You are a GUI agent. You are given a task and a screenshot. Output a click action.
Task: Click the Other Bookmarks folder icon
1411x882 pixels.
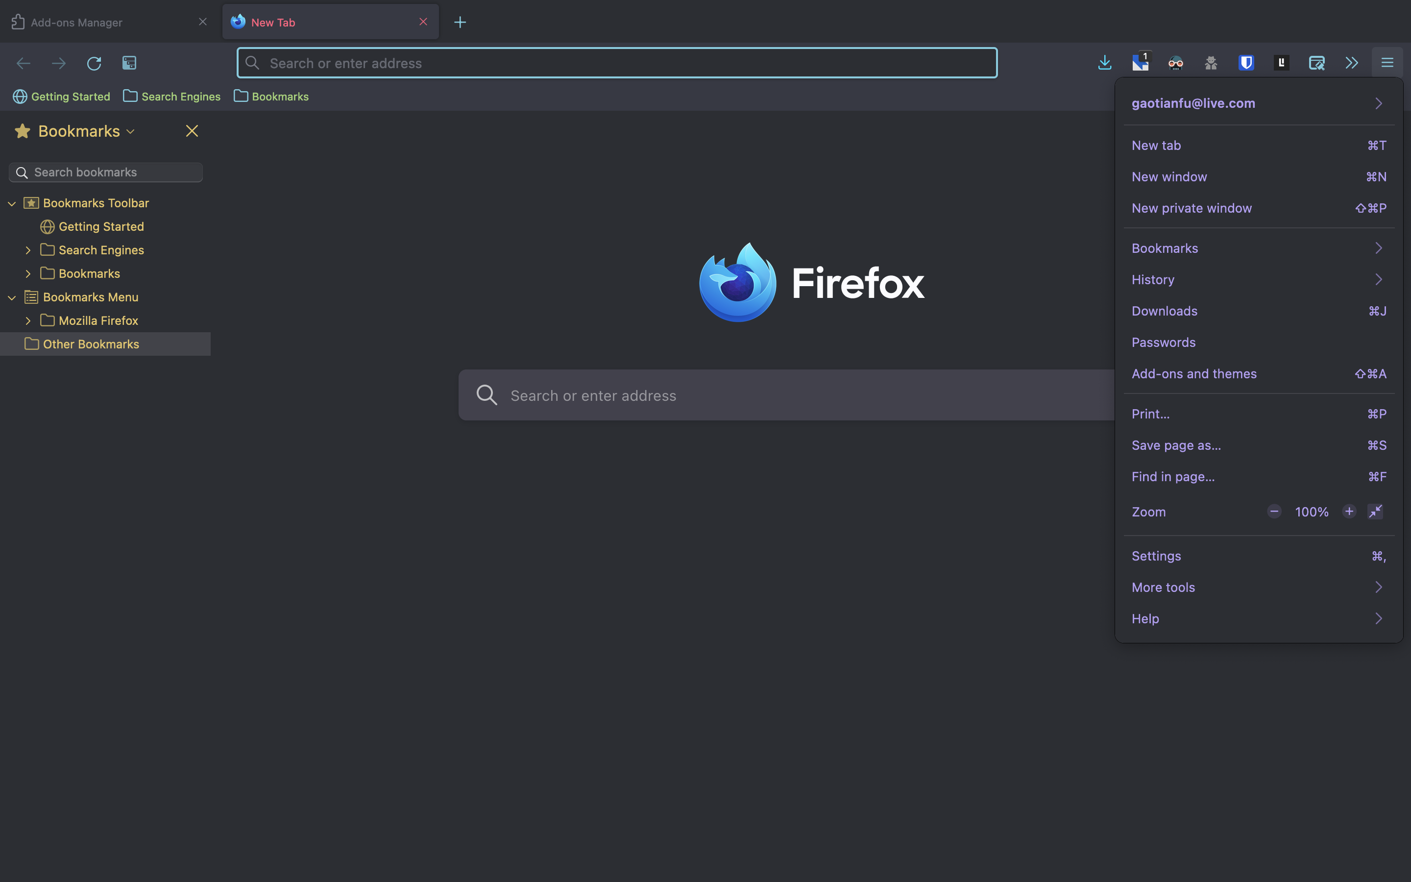(31, 344)
